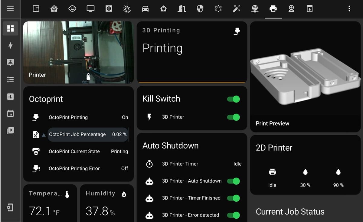
Task: Toggle the Kill Switch header switch
Action: [x=233, y=99]
